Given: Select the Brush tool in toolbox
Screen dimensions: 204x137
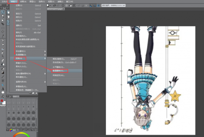Looking at the screenshot, I should (x=3, y=49).
